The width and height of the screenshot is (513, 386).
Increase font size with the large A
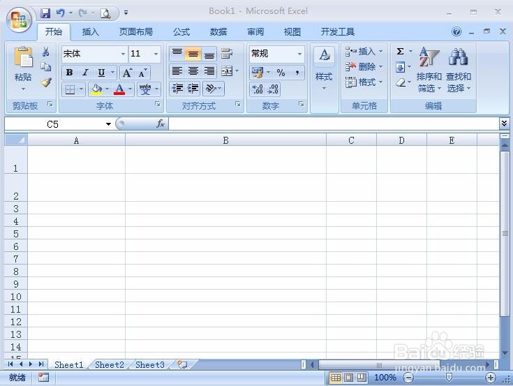click(127, 73)
